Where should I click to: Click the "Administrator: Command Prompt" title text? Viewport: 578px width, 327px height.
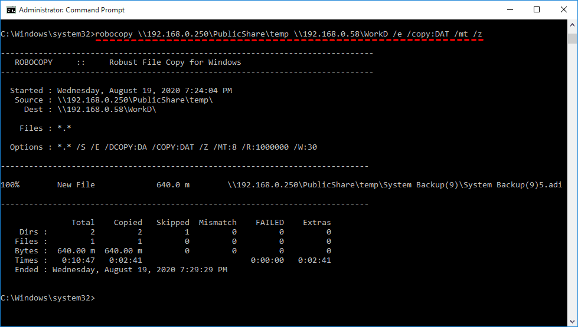pyautogui.click(x=72, y=10)
